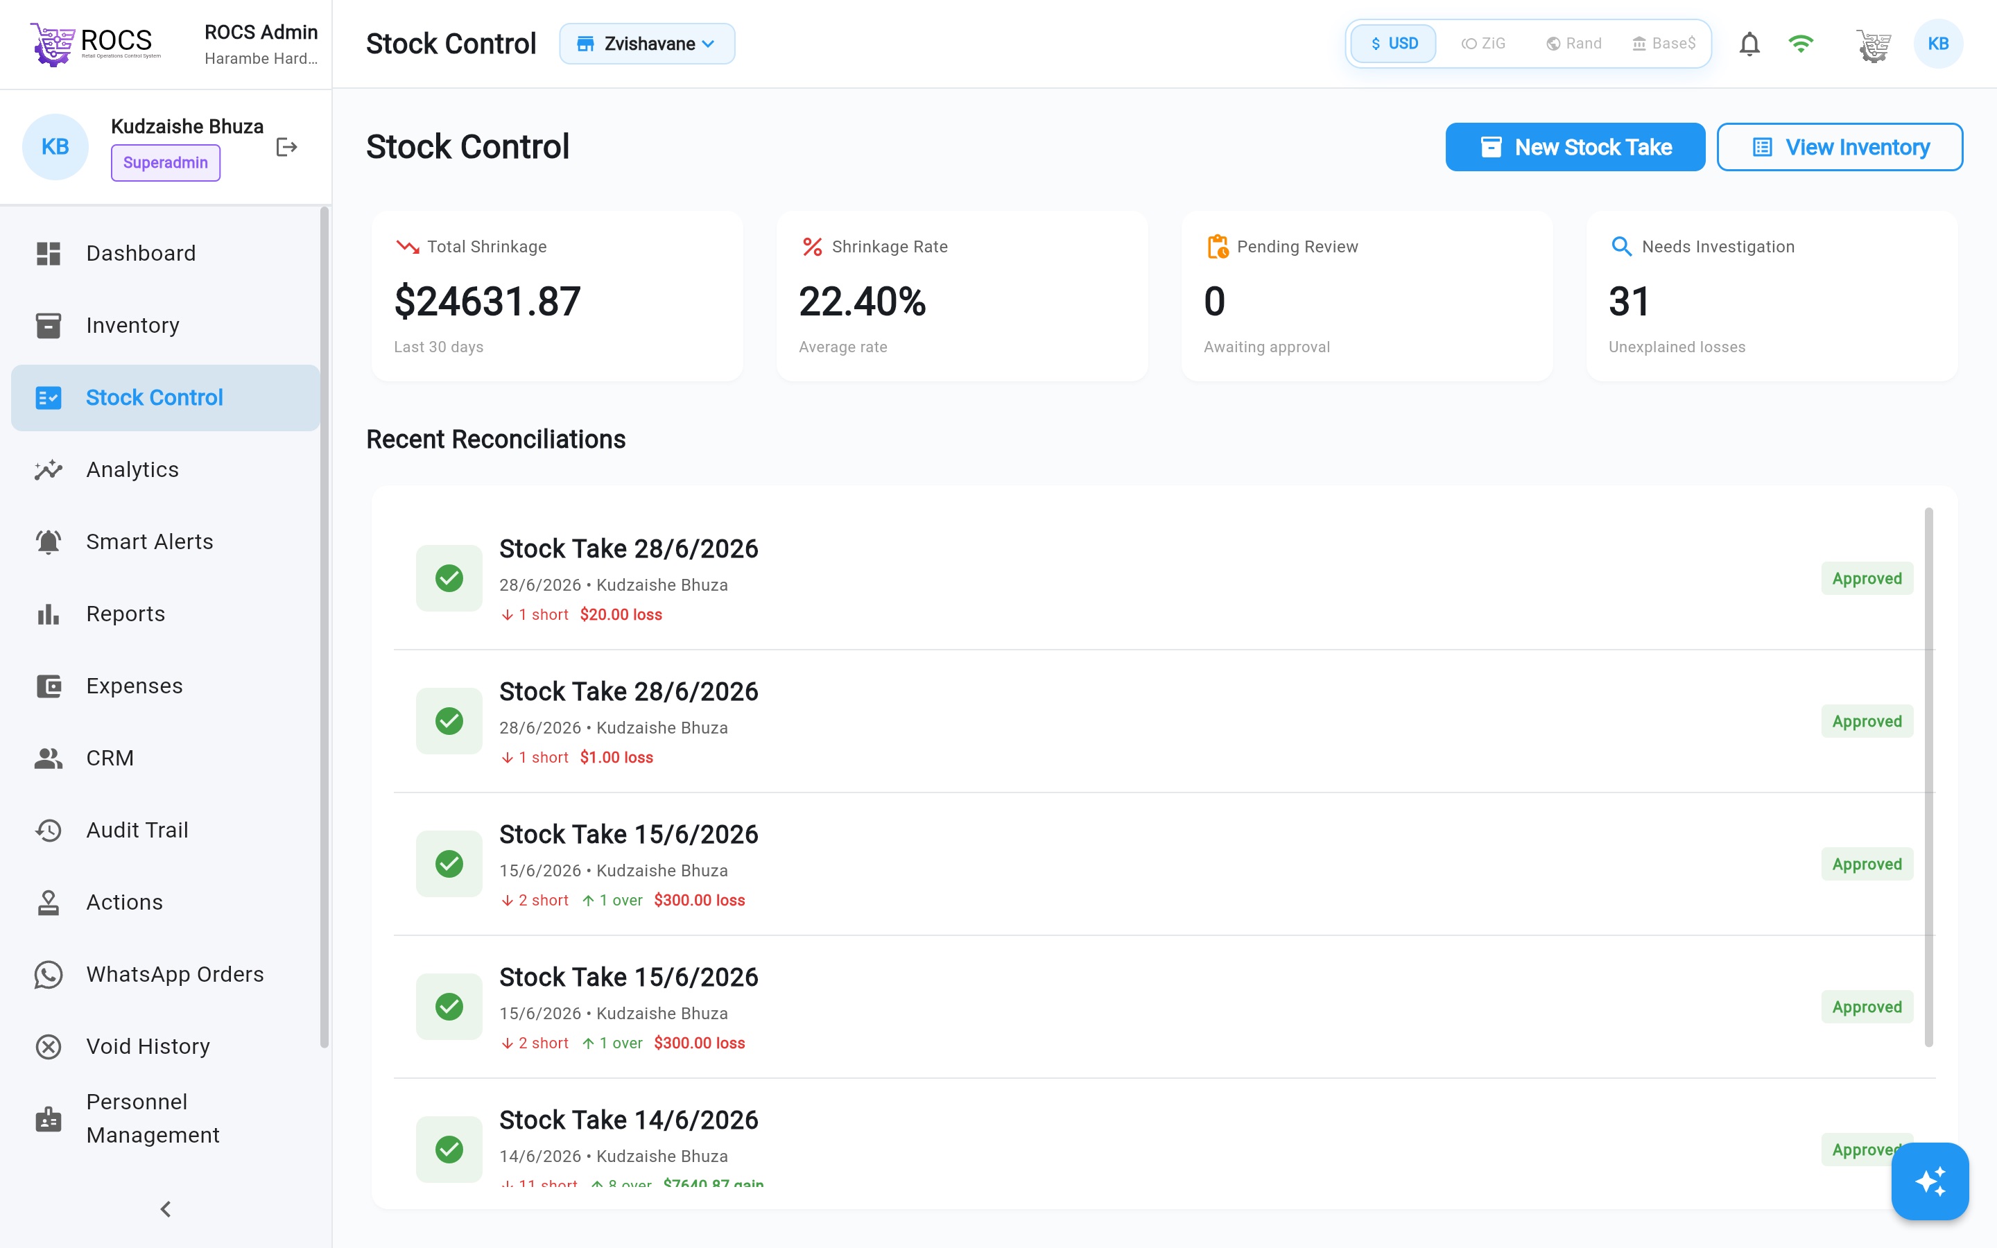Check the wifi connection status icon
The height and width of the screenshot is (1248, 1997).
pos(1801,44)
